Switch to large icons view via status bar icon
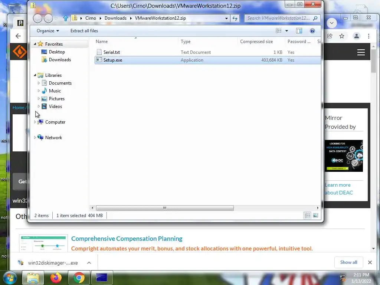 point(315,215)
